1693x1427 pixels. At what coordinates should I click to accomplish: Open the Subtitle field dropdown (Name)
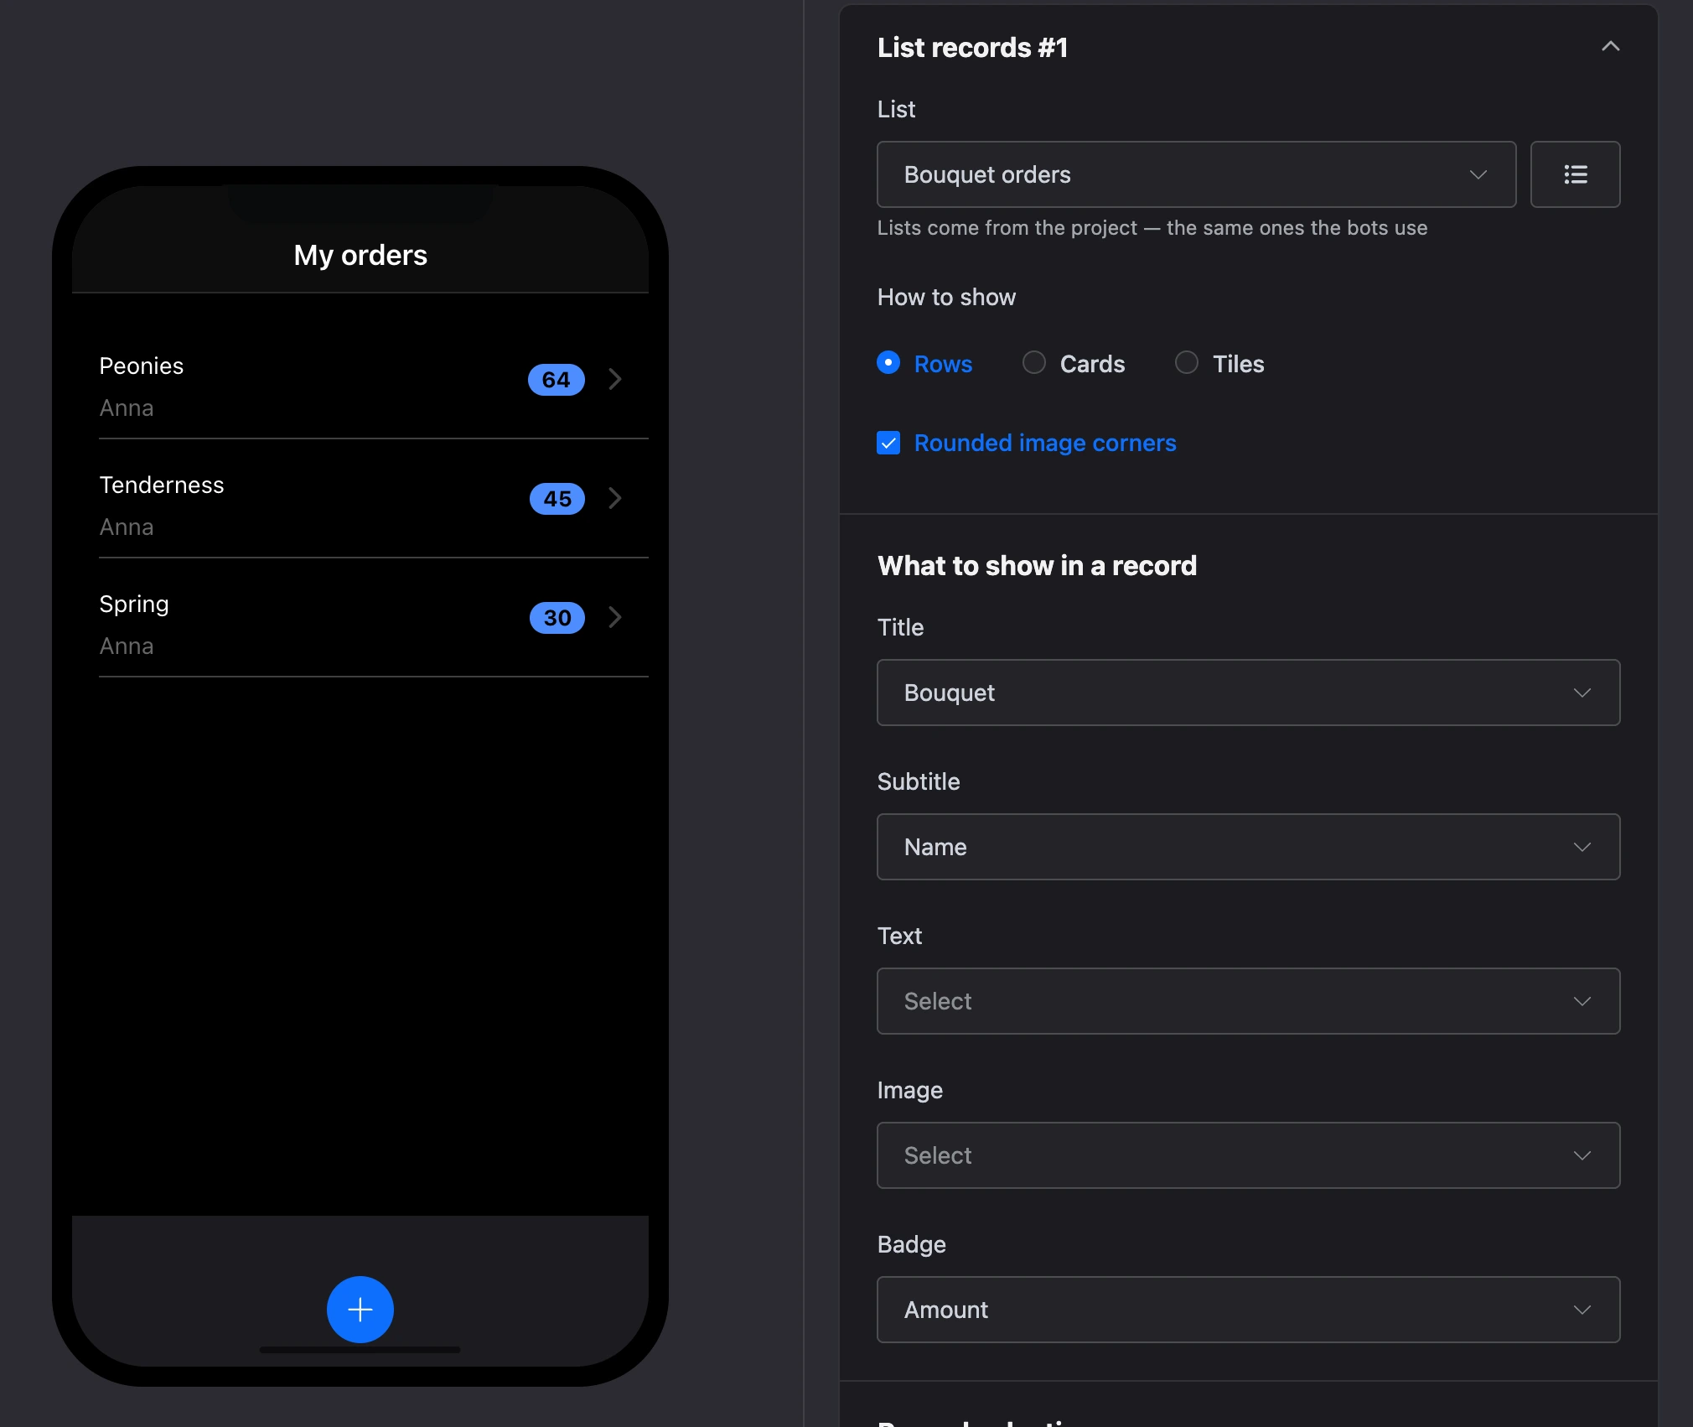tap(1248, 847)
